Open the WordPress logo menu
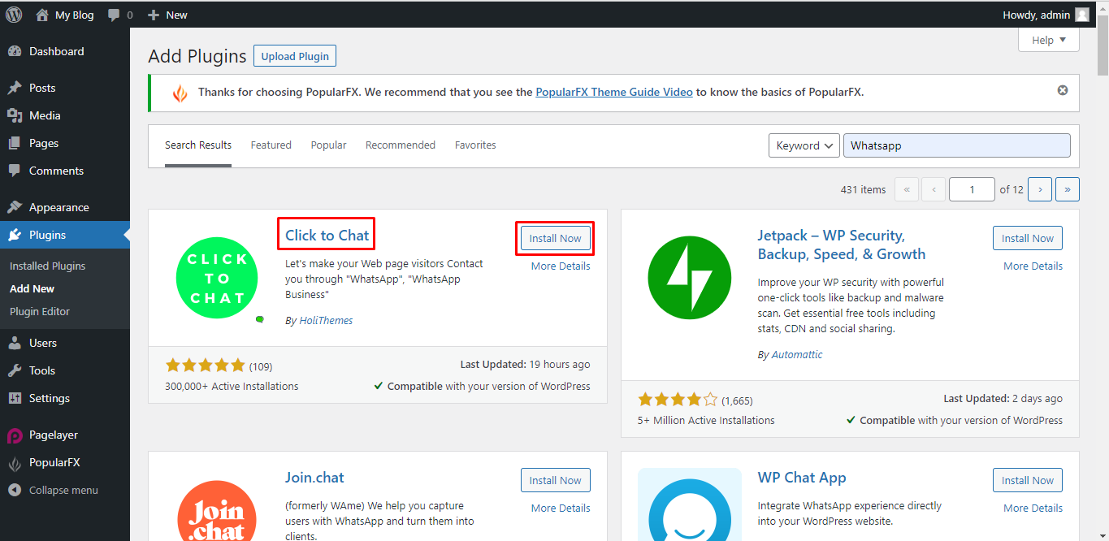 (14, 15)
